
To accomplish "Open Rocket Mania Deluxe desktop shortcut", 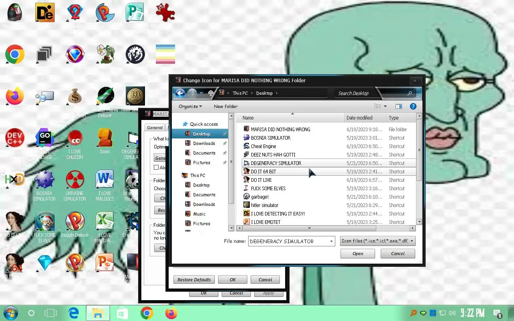I will coord(105,102).
